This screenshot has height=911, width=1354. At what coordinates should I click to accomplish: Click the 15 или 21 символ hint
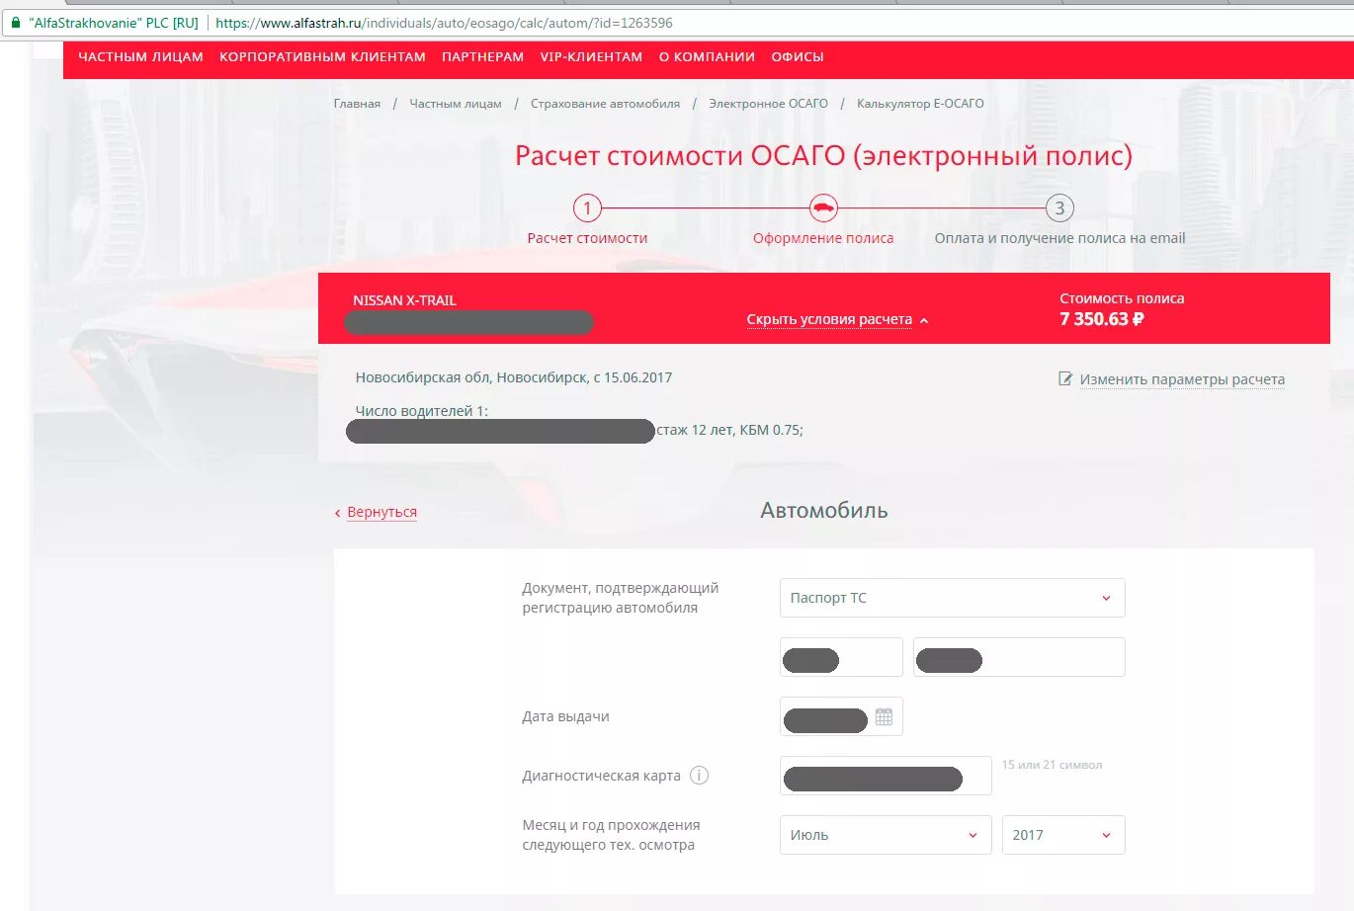click(x=1052, y=765)
